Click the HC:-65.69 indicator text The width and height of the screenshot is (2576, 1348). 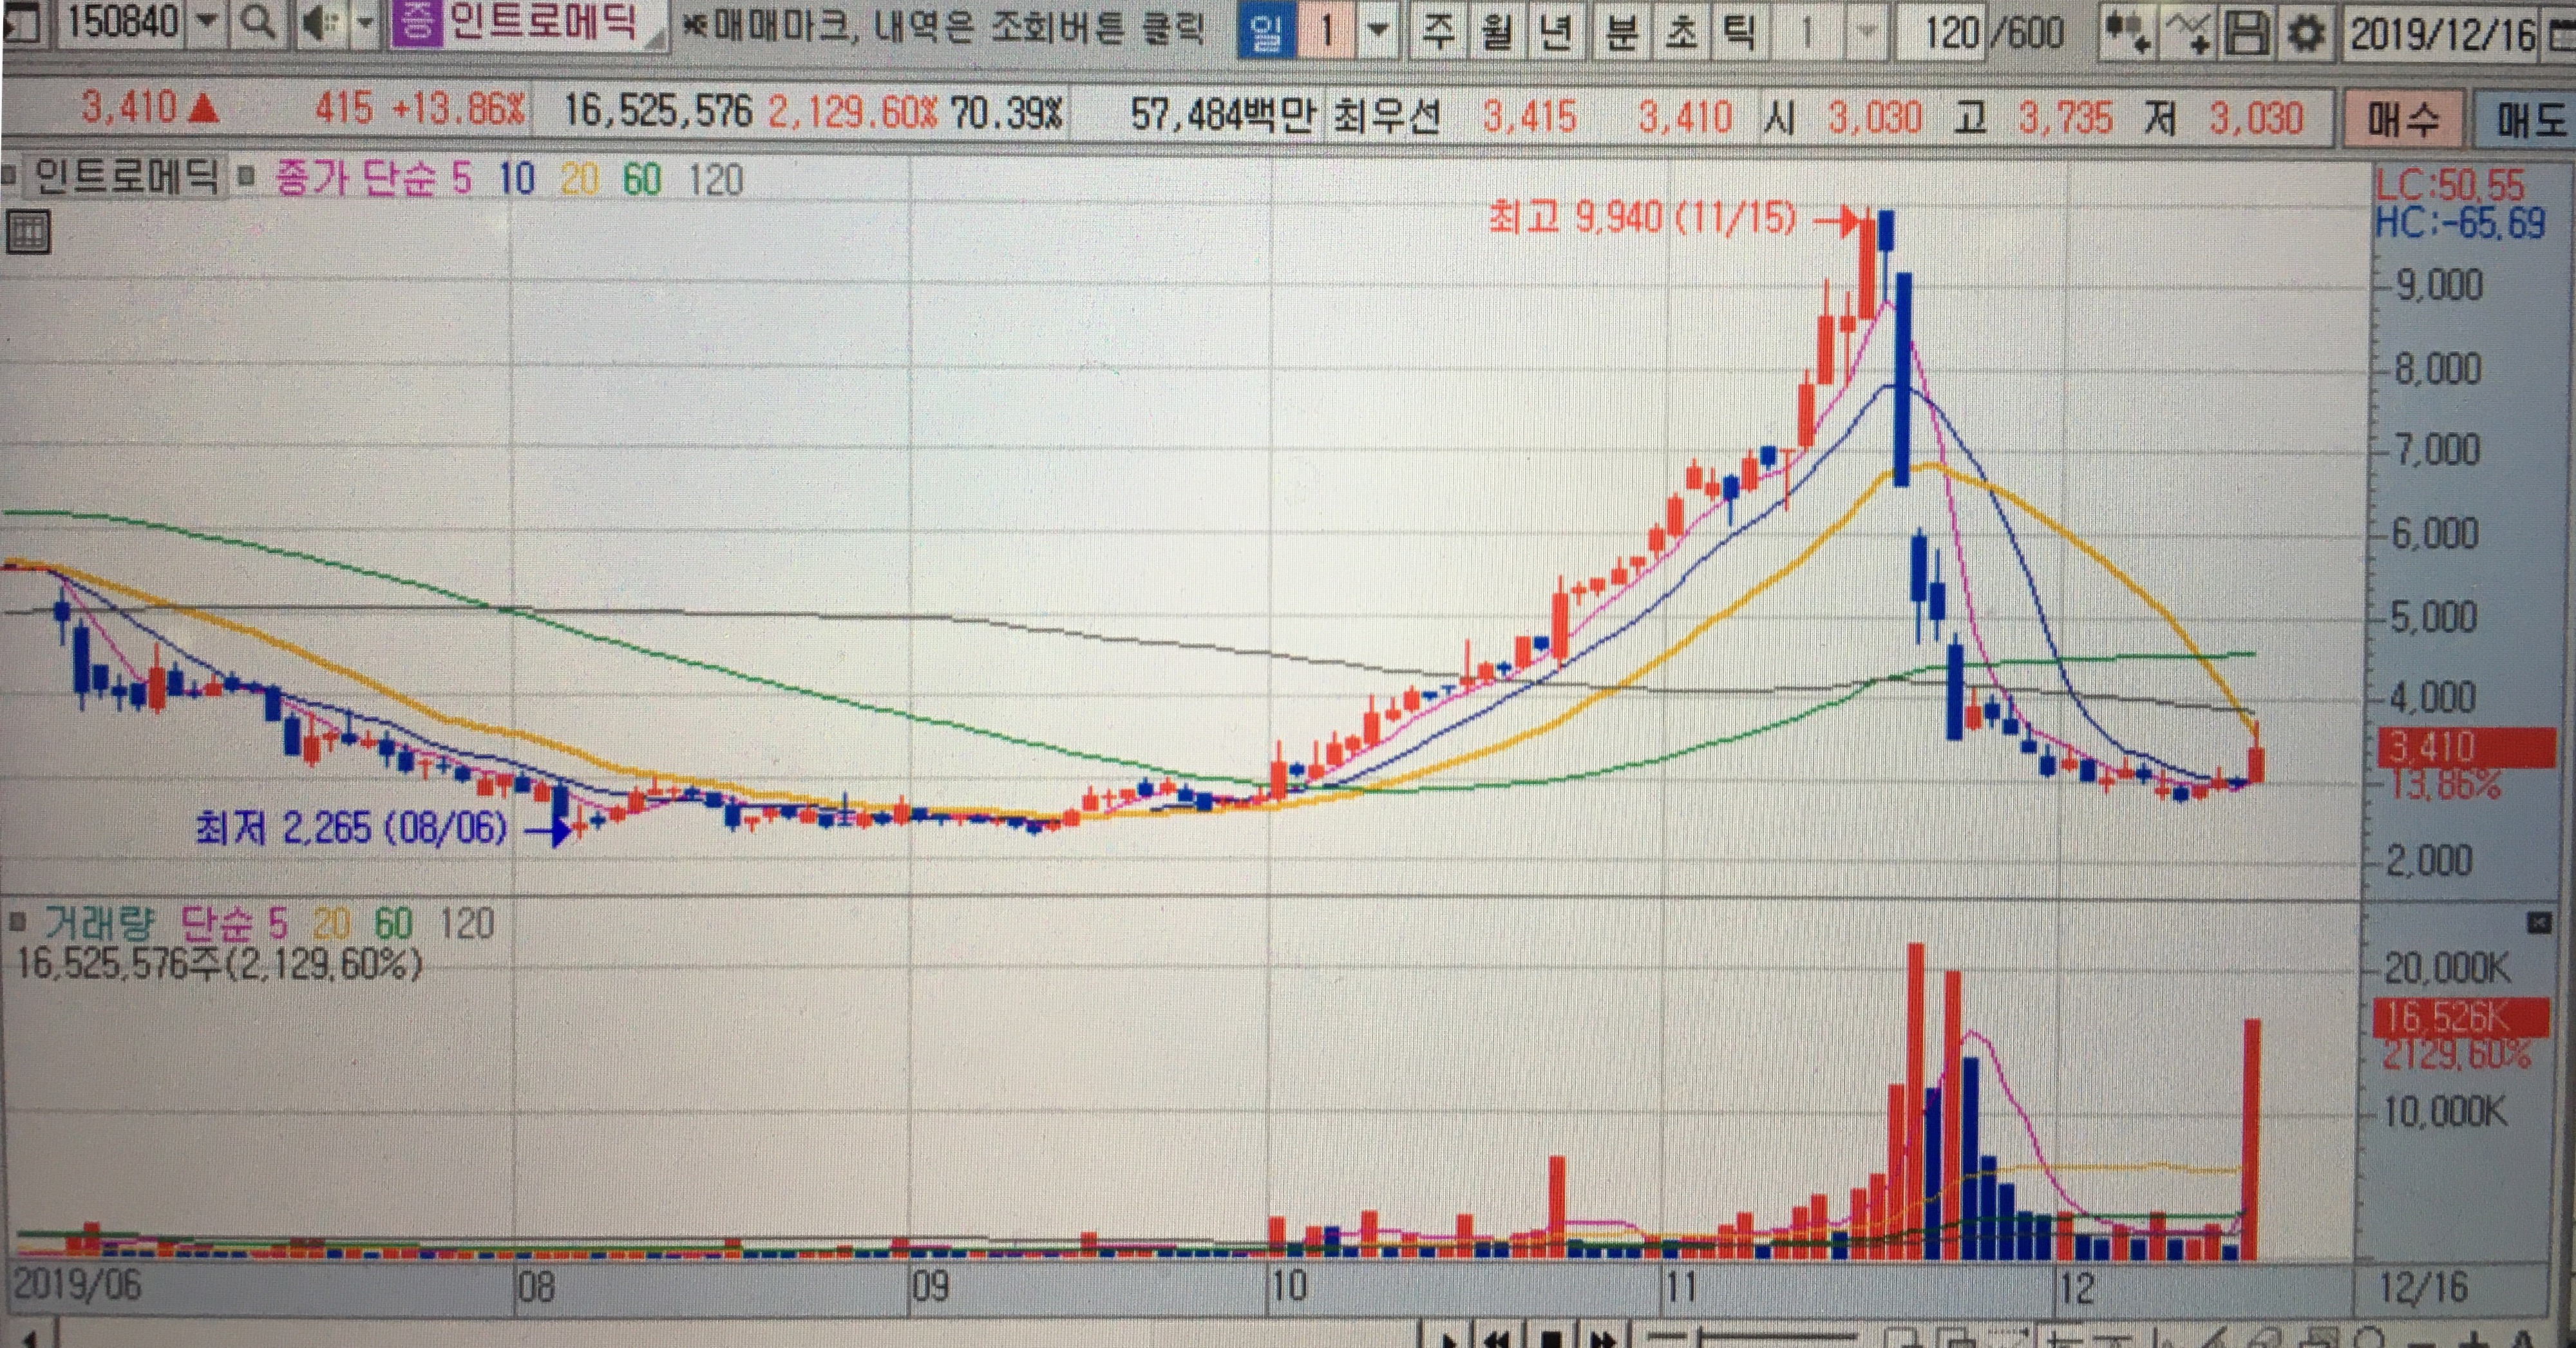2461,223
